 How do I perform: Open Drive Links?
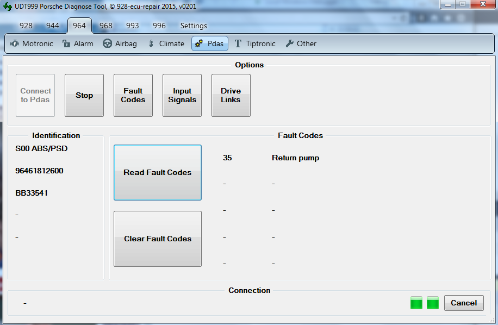(231, 96)
